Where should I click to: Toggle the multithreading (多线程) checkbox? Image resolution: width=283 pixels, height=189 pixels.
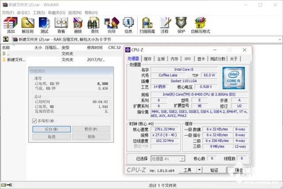click(x=35, y=121)
